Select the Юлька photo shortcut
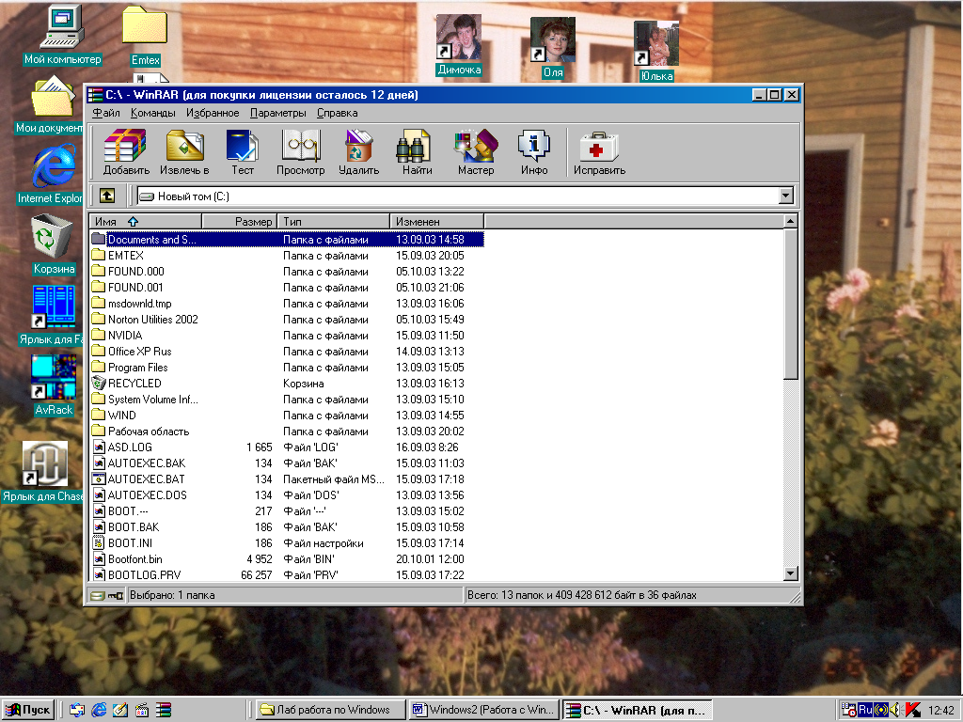This screenshot has height=722, width=963. pos(656,52)
